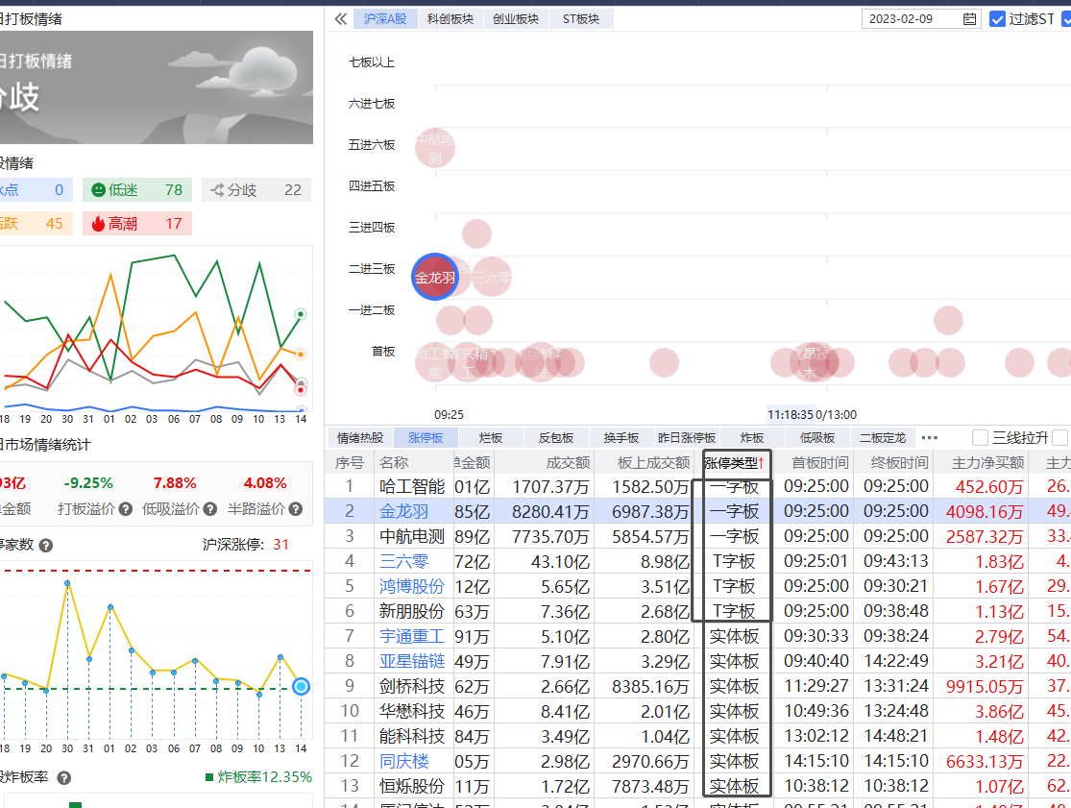Image resolution: width=1071 pixels, height=808 pixels.
Task: Enable the 三线拉升 checkbox
Action: pyautogui.click(x=980, y=438)
